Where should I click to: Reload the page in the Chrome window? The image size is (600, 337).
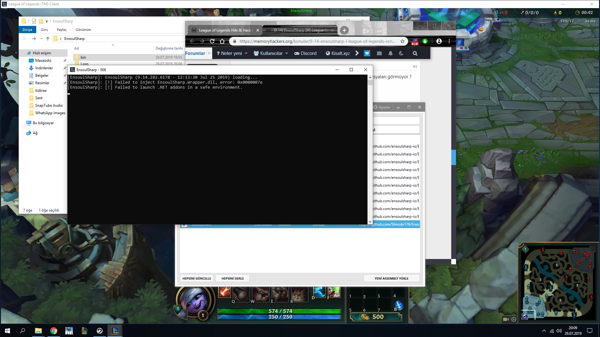(212, 41)
